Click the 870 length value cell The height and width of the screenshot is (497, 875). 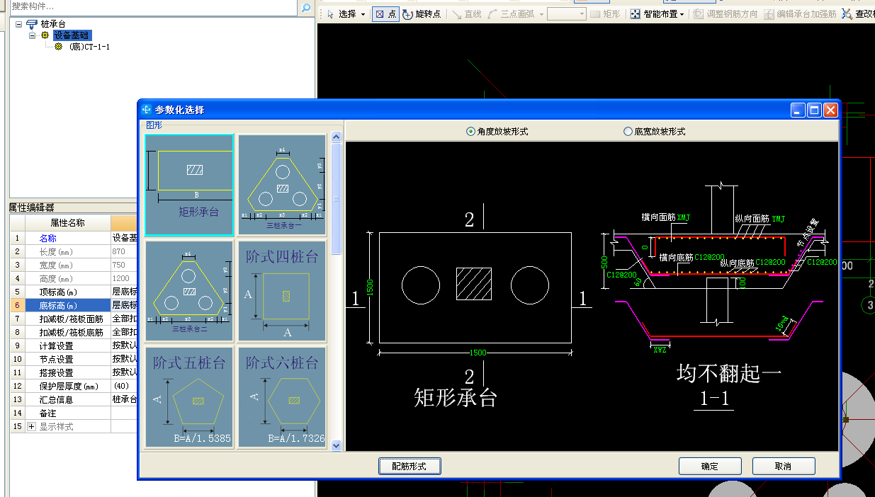(x=124, y=252)
